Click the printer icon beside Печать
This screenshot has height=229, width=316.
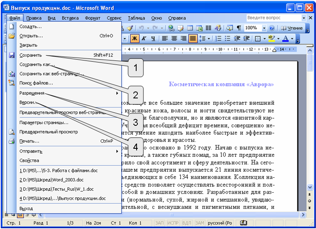[x=12, y=141]
